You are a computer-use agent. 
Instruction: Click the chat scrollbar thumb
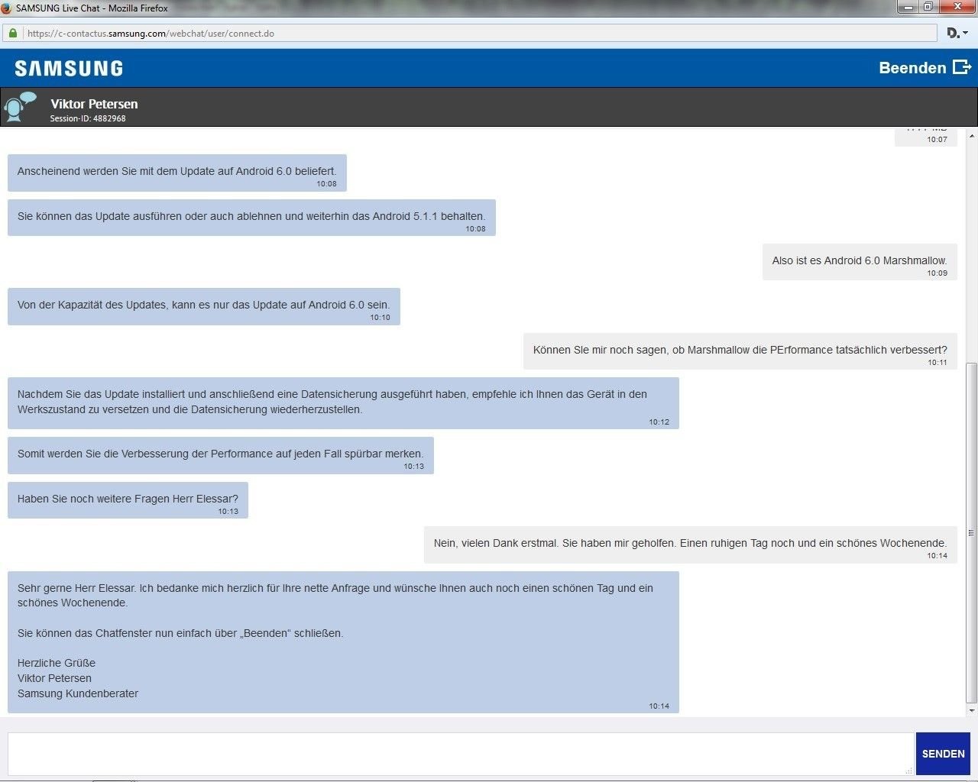(972, 533)
